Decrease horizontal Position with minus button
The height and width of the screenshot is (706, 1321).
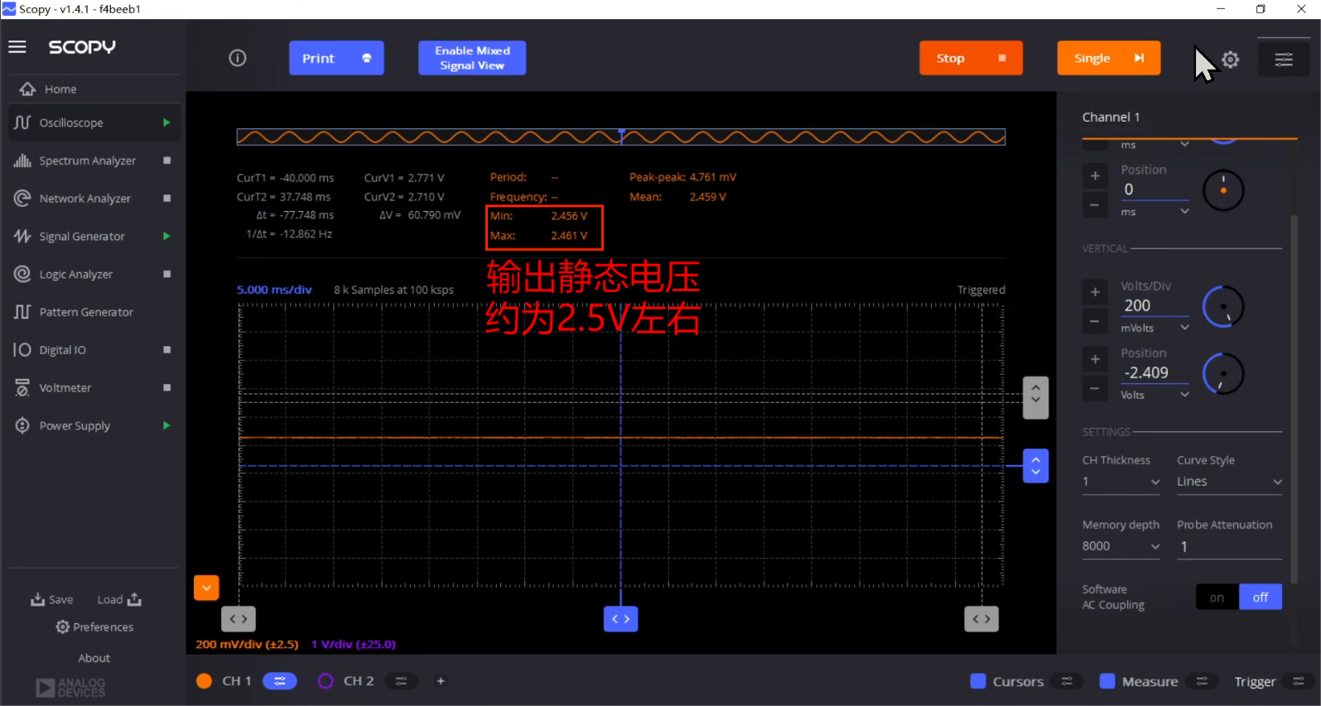[1095, 204]
